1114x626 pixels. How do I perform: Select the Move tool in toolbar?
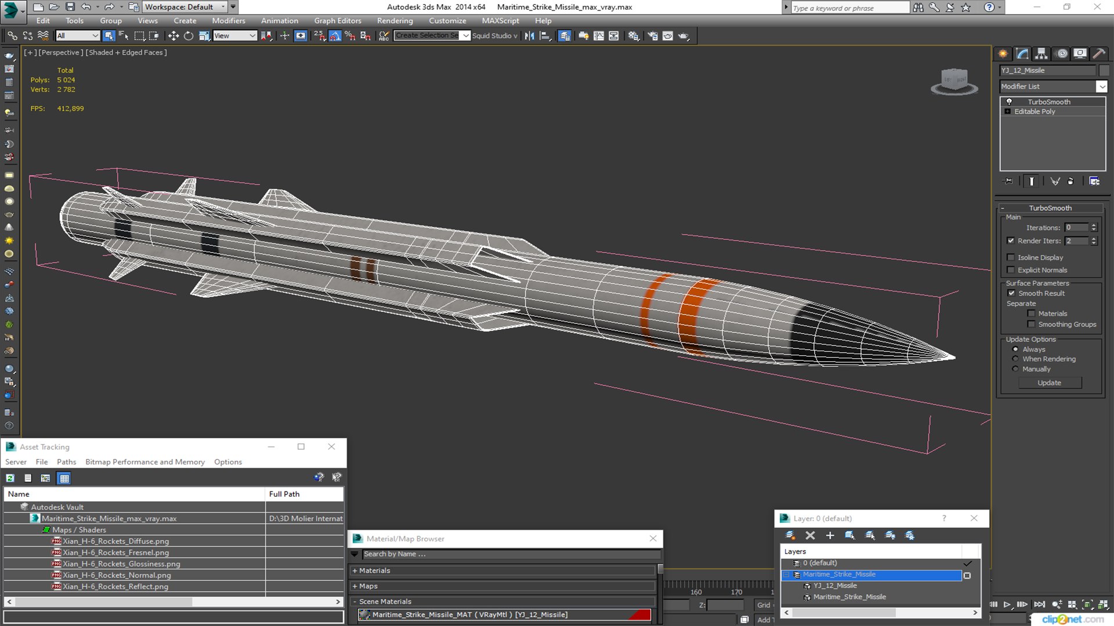coord(172,35)
